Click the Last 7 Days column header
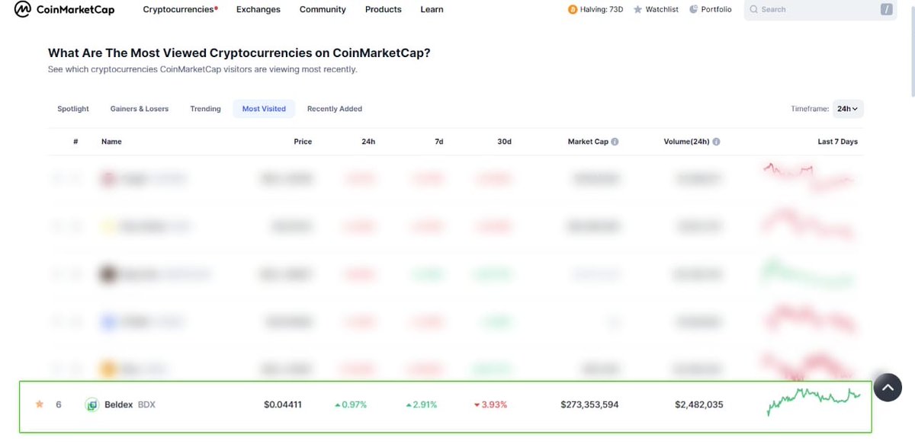 click(837, 142)
